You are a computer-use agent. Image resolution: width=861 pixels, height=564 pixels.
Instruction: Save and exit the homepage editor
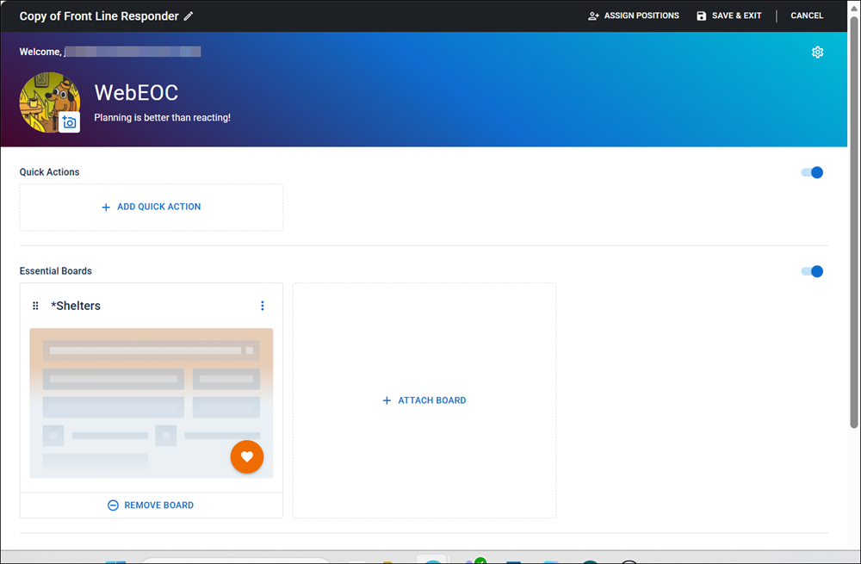point(728,15)
